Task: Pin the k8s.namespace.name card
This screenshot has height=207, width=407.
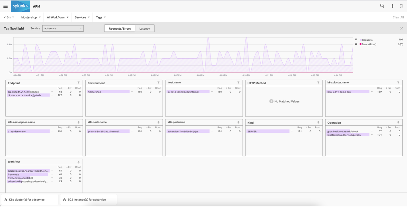Action: [x=79, y=122]
